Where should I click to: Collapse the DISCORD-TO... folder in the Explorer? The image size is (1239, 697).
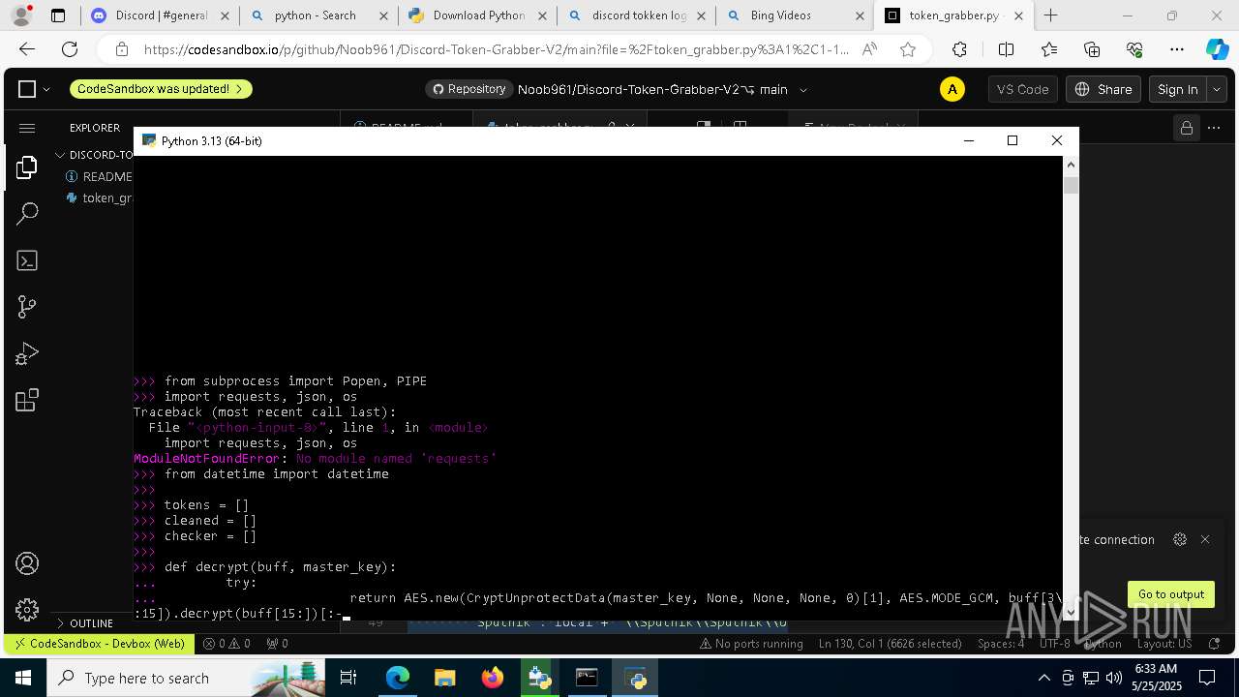(x=95, y=155)
